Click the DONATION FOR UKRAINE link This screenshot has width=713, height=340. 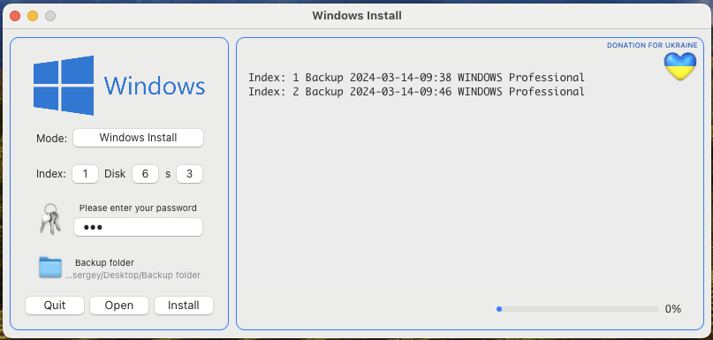point(652,45)
